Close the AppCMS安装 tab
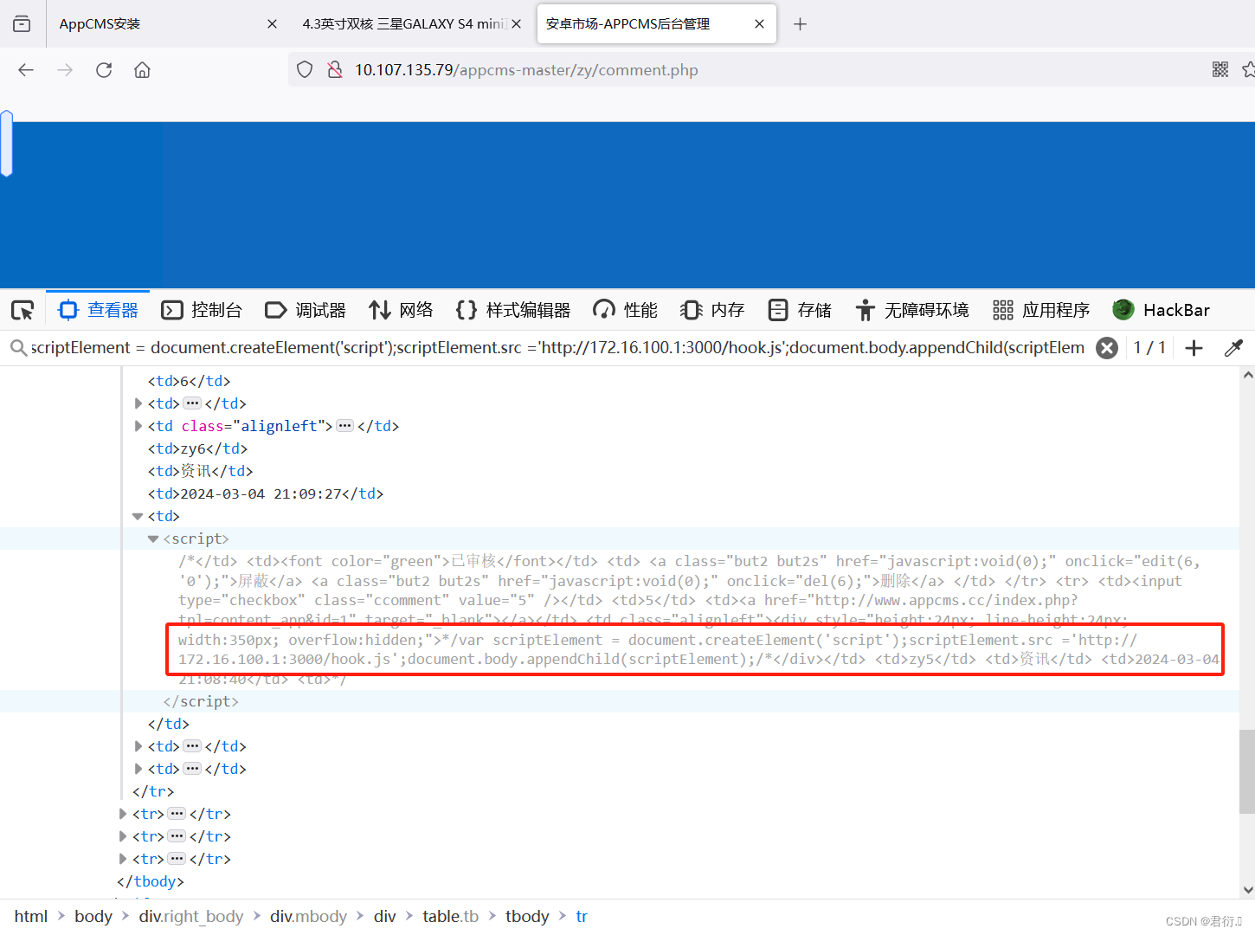Image resolution: width=1255 pixels, height=935 pixels. pyautogui.click(x=272, y=24)
